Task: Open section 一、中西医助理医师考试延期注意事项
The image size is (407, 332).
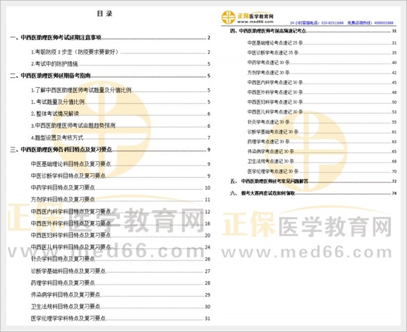Action: point(56,38)
